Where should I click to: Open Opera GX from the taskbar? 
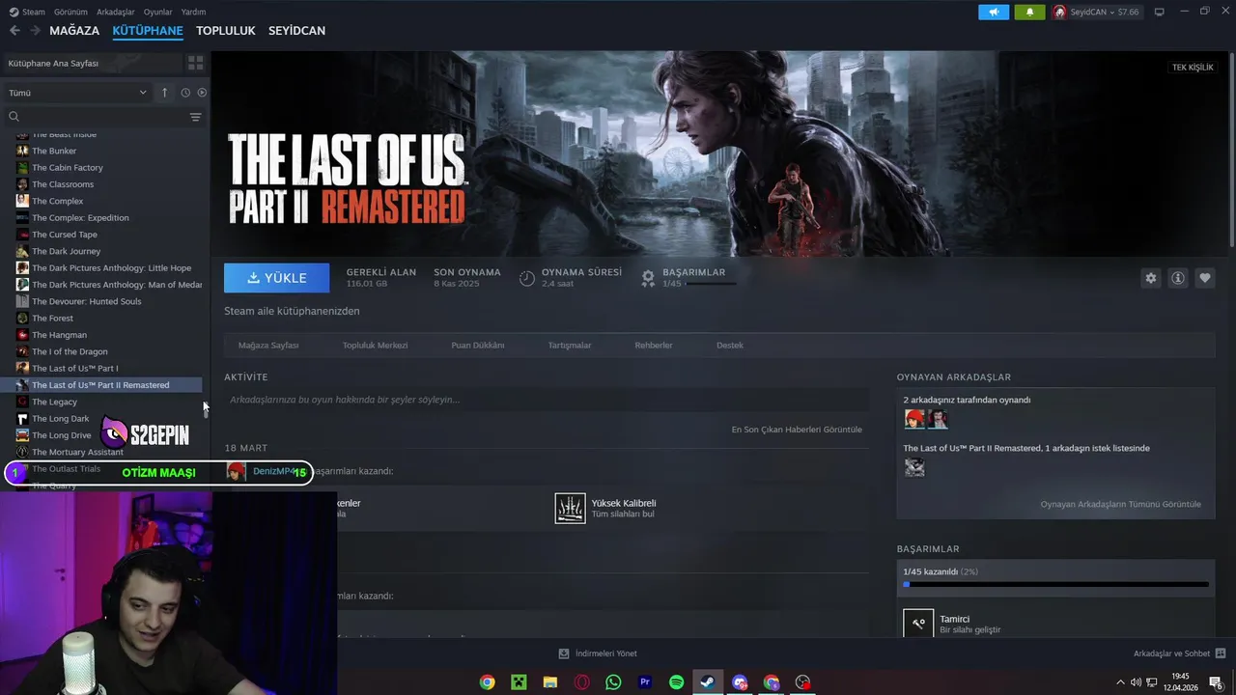coord(582,682)
